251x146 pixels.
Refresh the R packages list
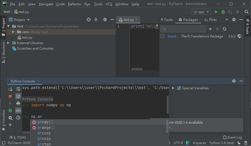(225, 29)
